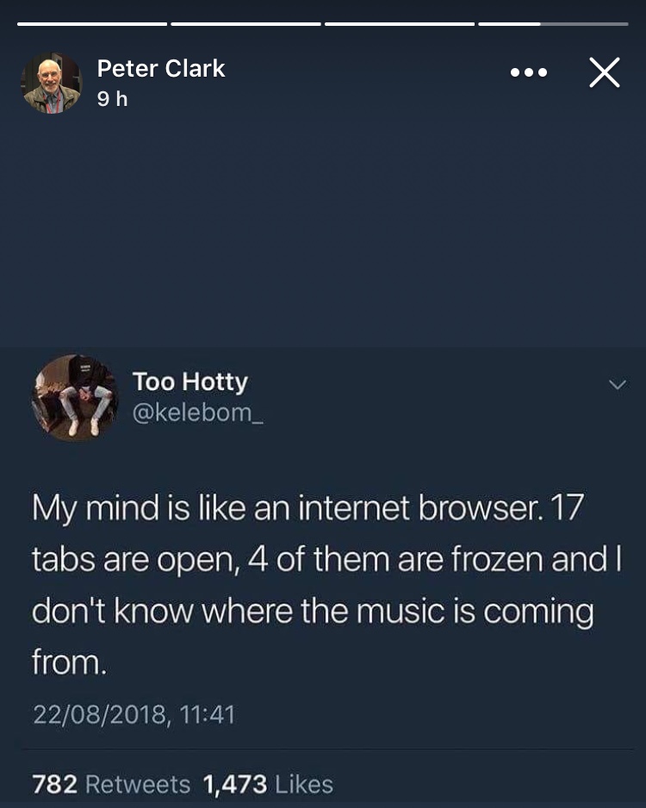View the 1,473 Likes list
Viewport: 646px width, 808px height.
point(268,784)
